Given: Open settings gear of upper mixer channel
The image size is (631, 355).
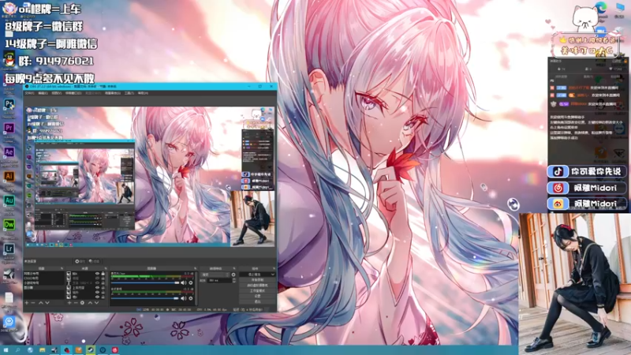Looking at the screenshot, I should 191,282.
